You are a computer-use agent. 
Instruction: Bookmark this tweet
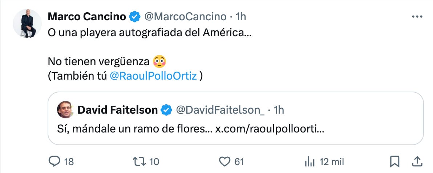[x=394, y=161]
